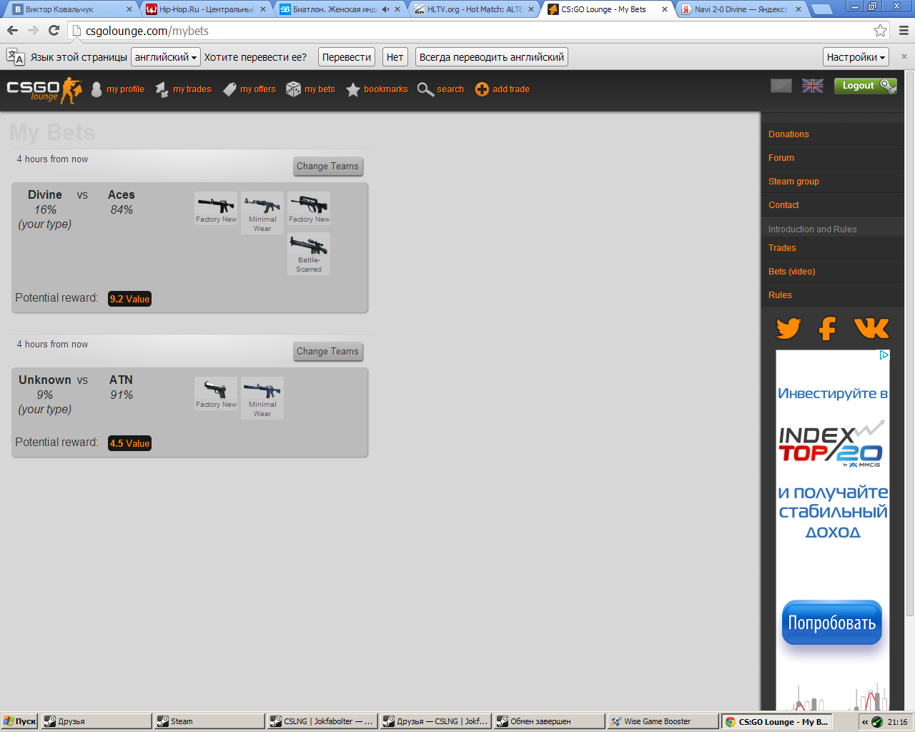Open Steam in the taskbar

[x=209, y=721]
